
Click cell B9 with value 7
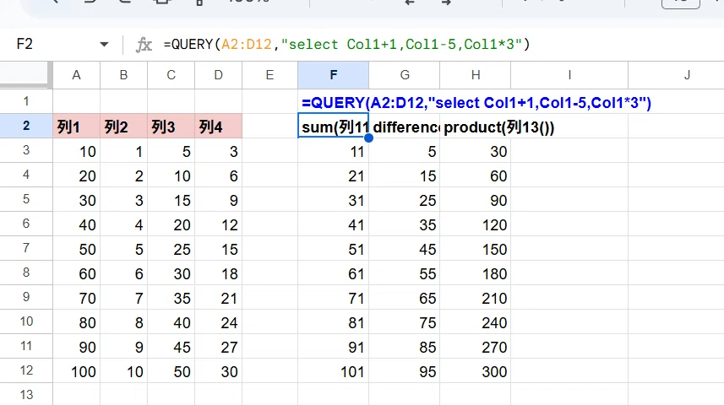point(123,298)
